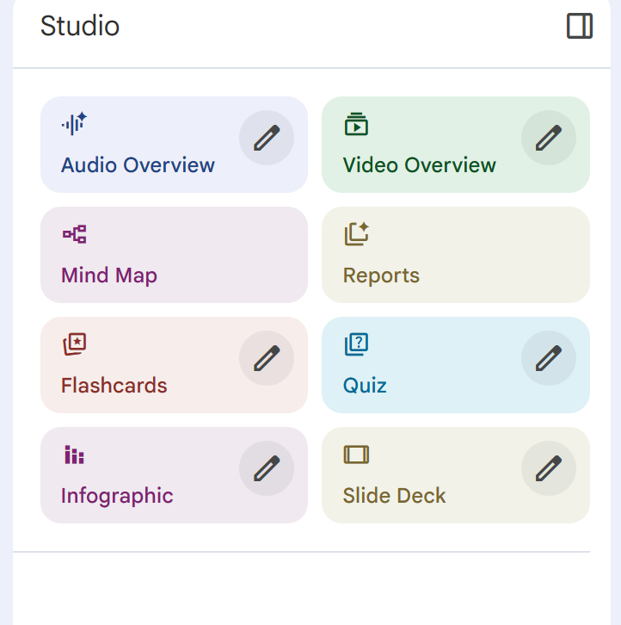Select the Reports label
621x625 pixels.
click(x=381, y=275)
